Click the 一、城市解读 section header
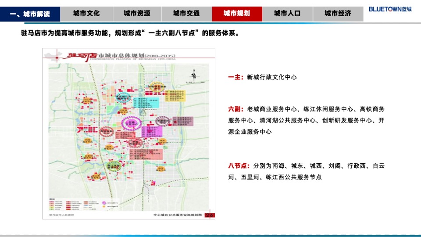The width and height of the screenshot is (421, 237). 29,14
